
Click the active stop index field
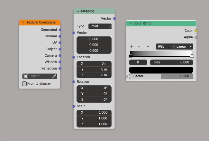138,62
